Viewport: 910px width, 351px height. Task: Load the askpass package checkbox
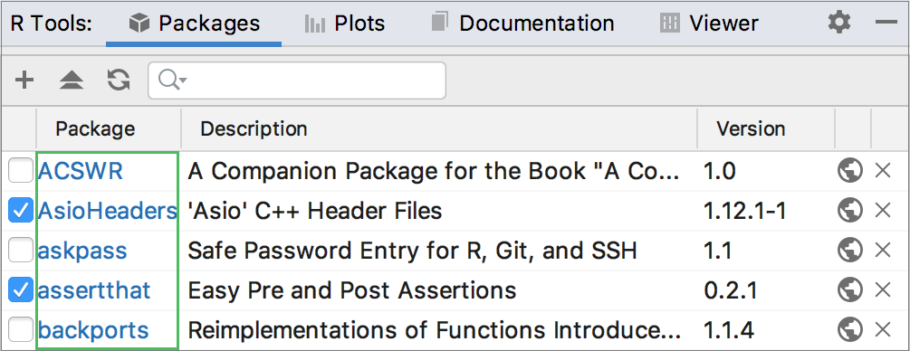21,251
